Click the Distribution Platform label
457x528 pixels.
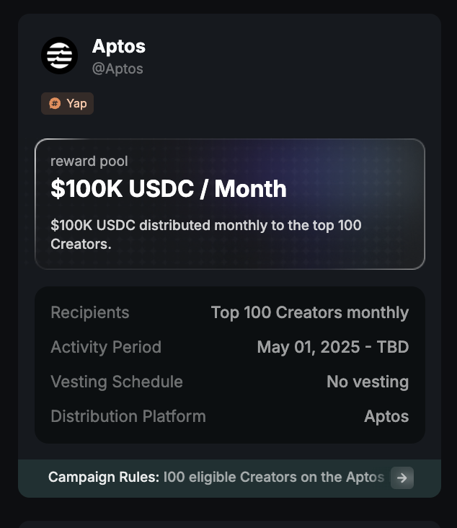coord(128,416)
